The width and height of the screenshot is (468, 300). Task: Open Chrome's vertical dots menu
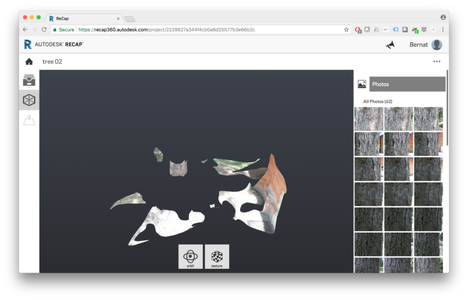pyautogui.click(x=443, y=30)
